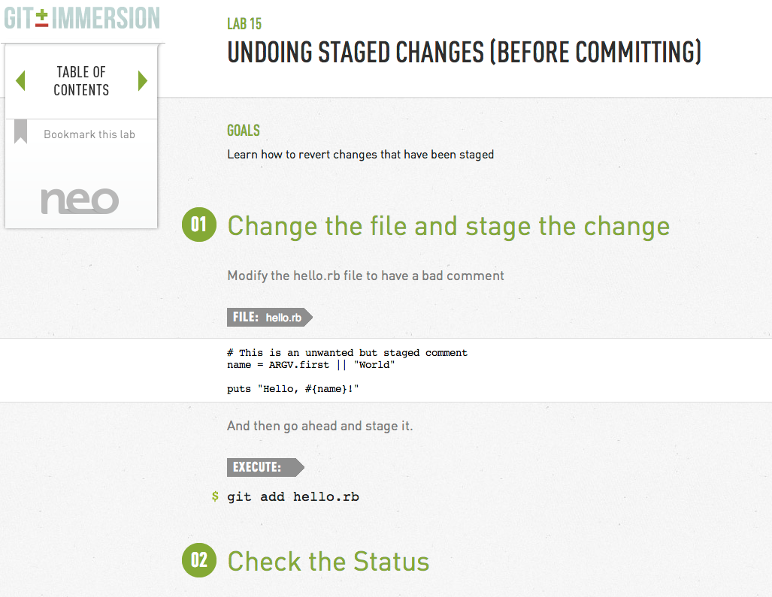
Task: Click the green 02 step badge
Action: tap(199, 561)
